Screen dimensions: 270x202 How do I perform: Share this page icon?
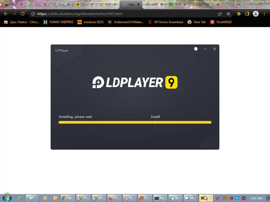click(220, 14)
